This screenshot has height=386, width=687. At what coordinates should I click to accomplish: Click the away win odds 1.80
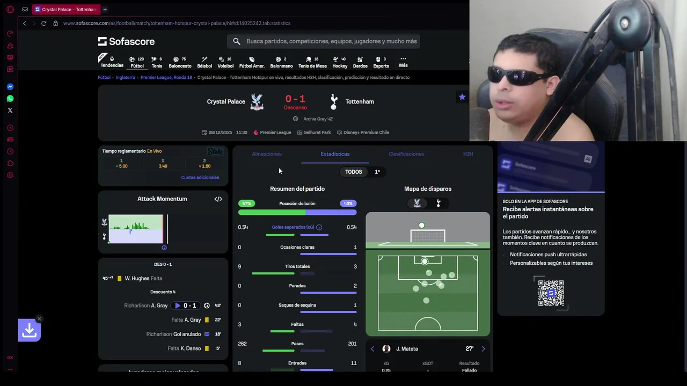tap(204, 164)
